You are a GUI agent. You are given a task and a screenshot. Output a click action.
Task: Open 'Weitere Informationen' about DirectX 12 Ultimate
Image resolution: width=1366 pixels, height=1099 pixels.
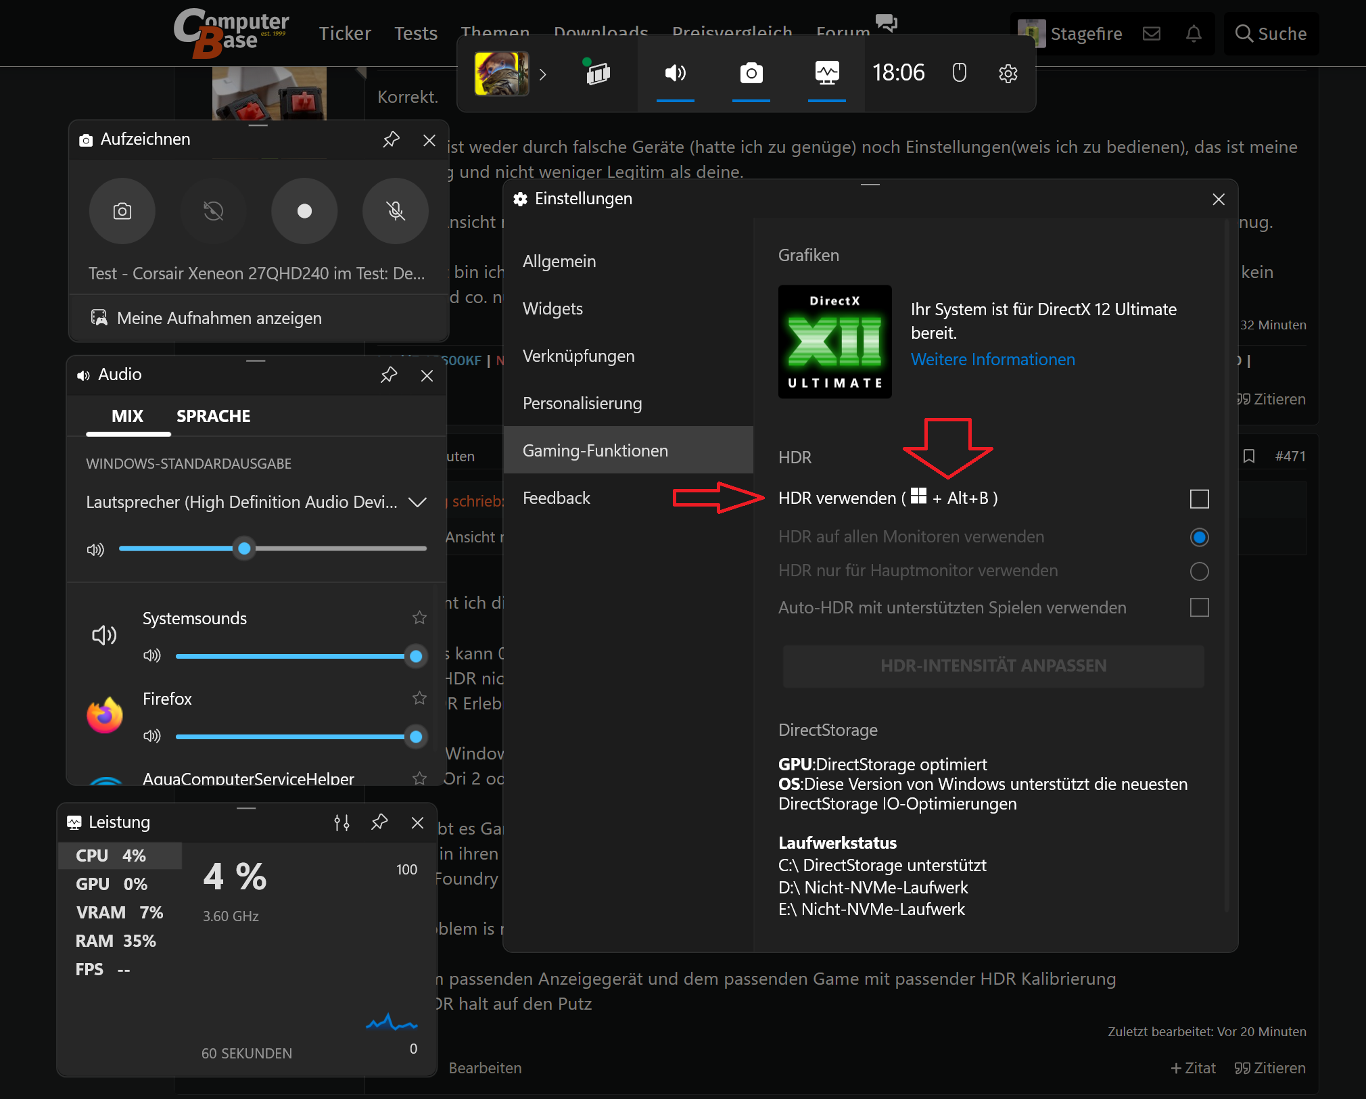(x=993, y=359)
